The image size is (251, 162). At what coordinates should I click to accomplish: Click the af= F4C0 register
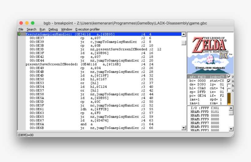[x=197, y=77]
